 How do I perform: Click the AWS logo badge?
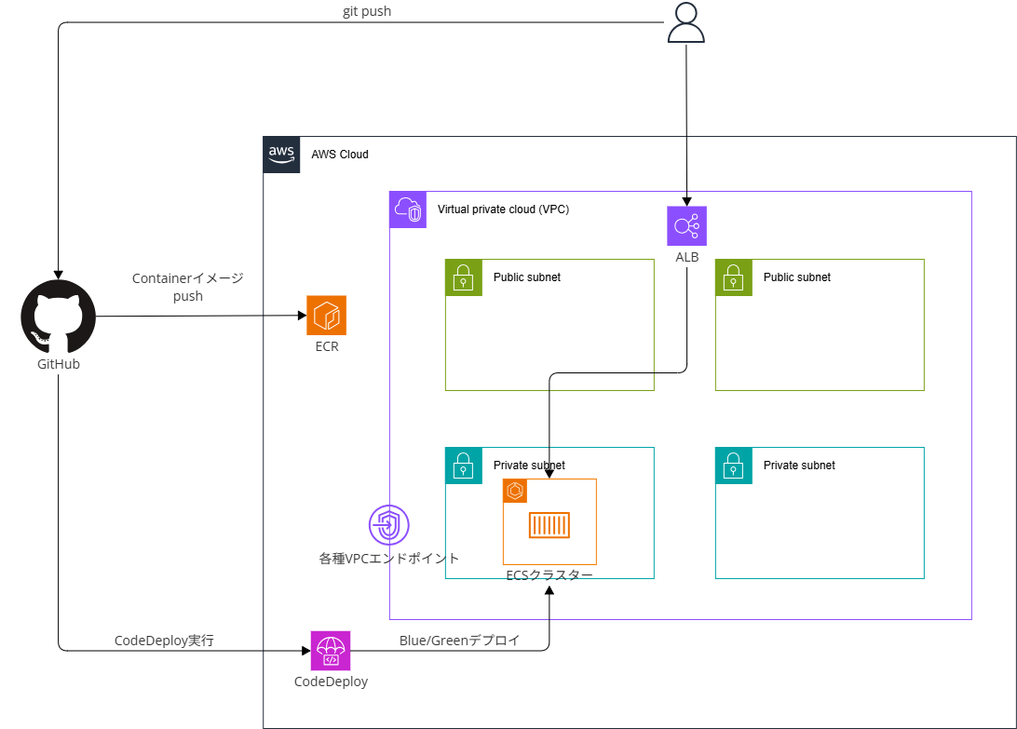281,155
